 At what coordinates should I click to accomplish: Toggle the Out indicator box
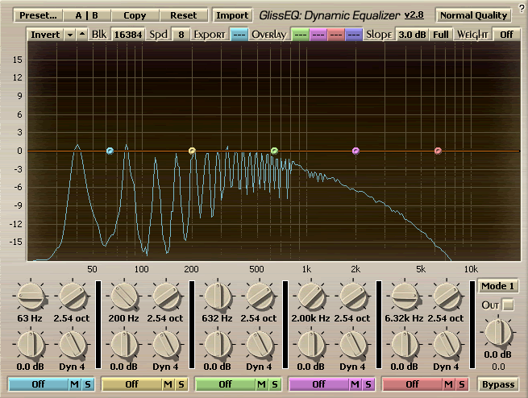point(508,305)
